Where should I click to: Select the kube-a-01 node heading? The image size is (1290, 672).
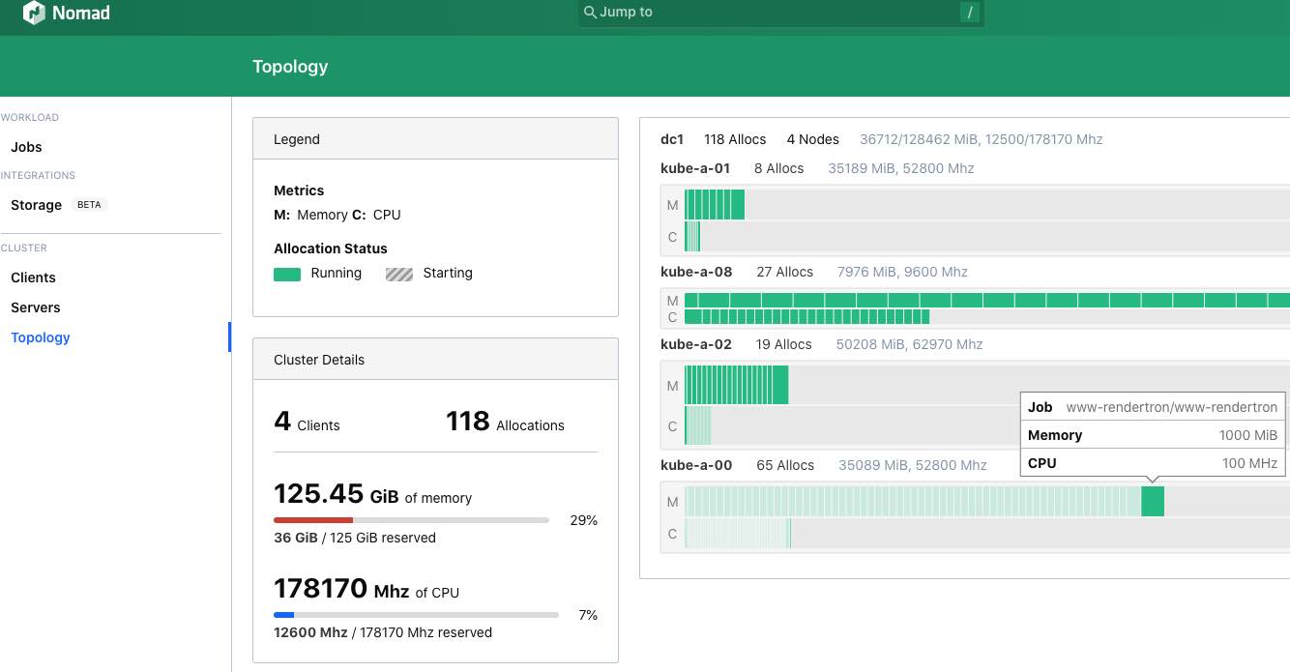(695, 168)
